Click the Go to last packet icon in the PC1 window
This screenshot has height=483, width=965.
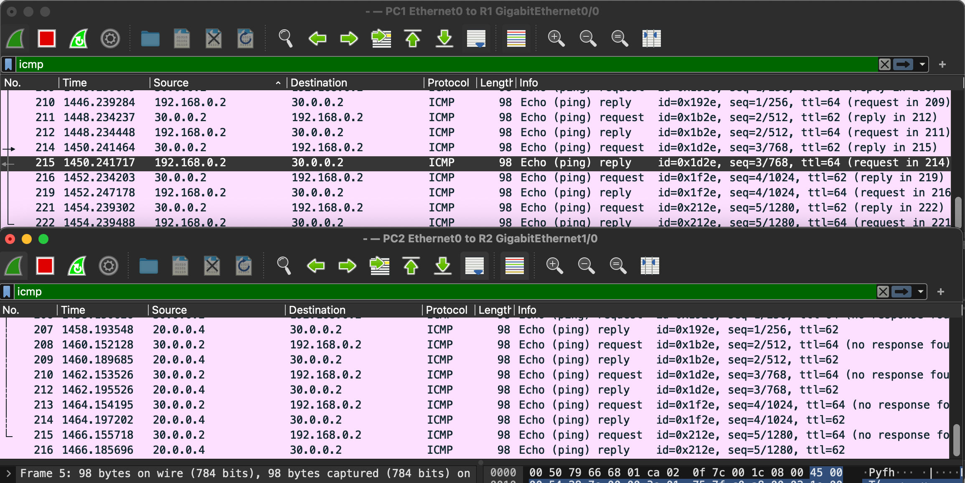click(444, 39)
